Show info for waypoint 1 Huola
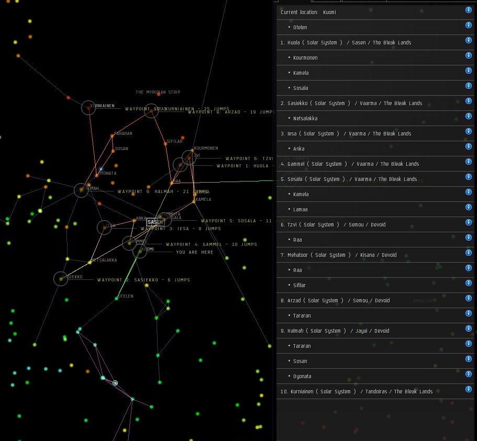 469,40
